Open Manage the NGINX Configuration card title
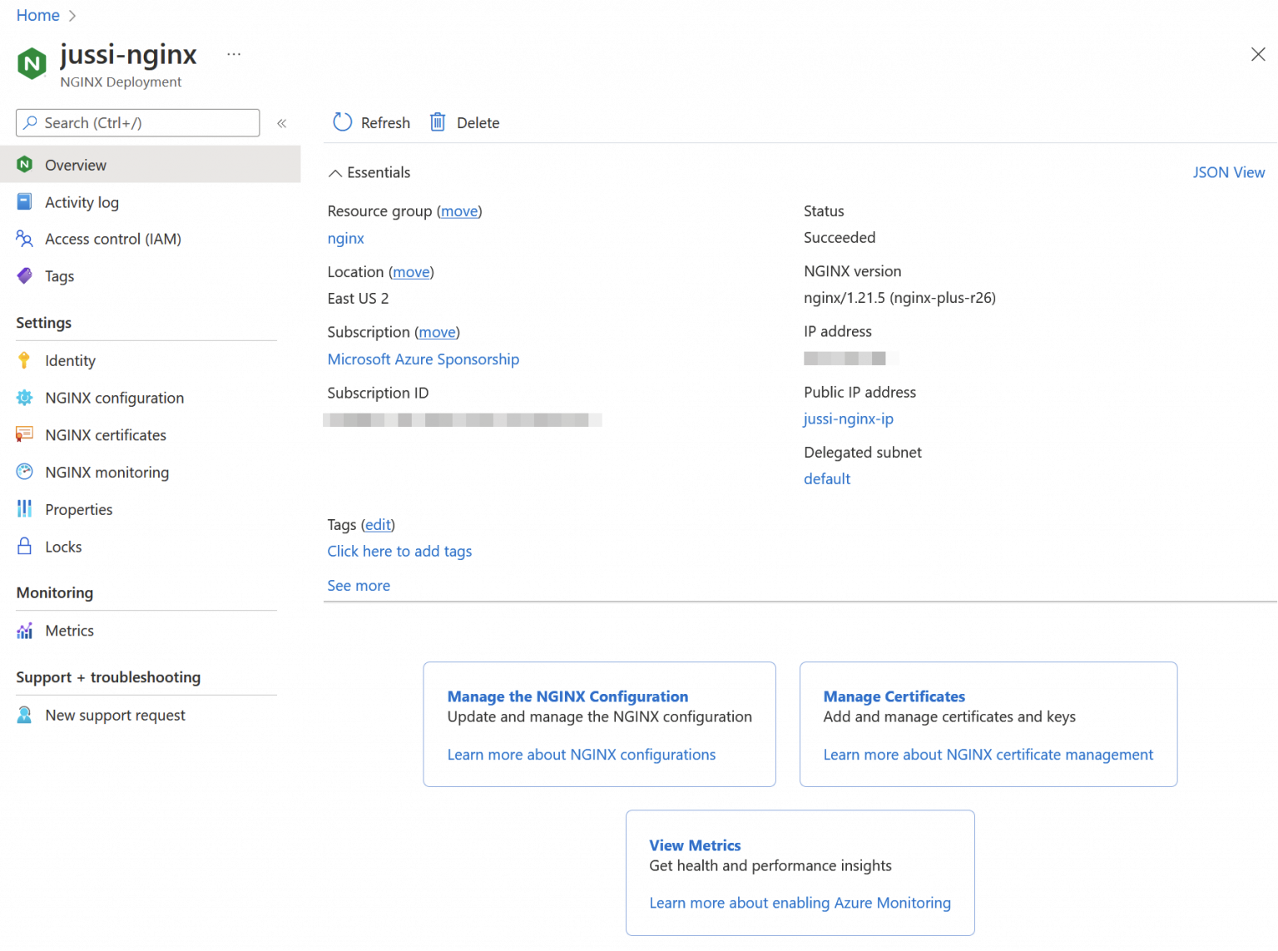The image size is (1278, 951). coord(567,696)
